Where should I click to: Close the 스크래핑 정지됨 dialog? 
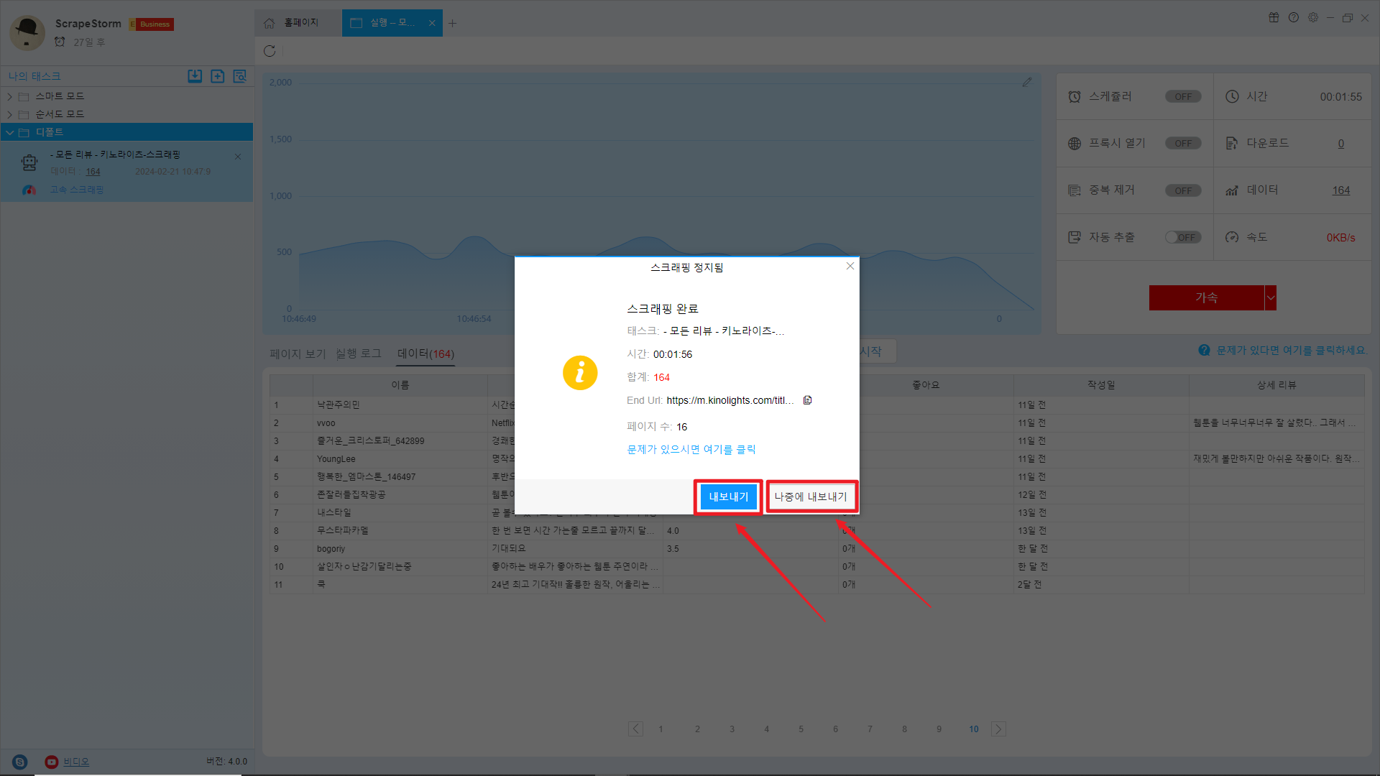click(850, 266)
